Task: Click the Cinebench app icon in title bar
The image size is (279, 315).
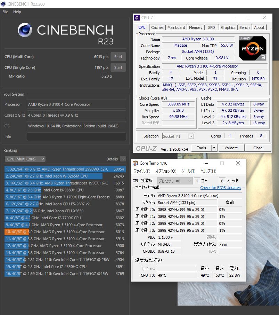Action: coord(3,4)
